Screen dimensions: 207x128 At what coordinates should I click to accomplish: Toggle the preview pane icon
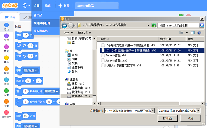[x=192, y=33]
